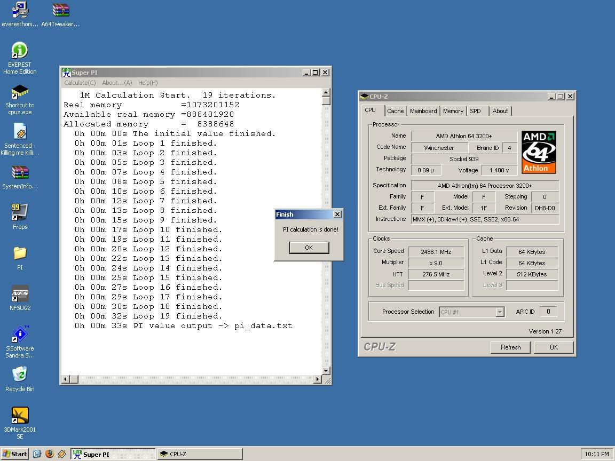Click the HTT 276.5 MHz field
Viewport: 615px width, 461px height.
click(x=436, y=274)
